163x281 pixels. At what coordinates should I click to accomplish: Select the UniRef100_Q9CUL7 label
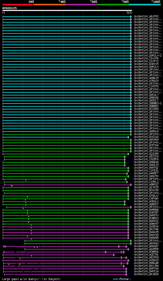point(146,95)
